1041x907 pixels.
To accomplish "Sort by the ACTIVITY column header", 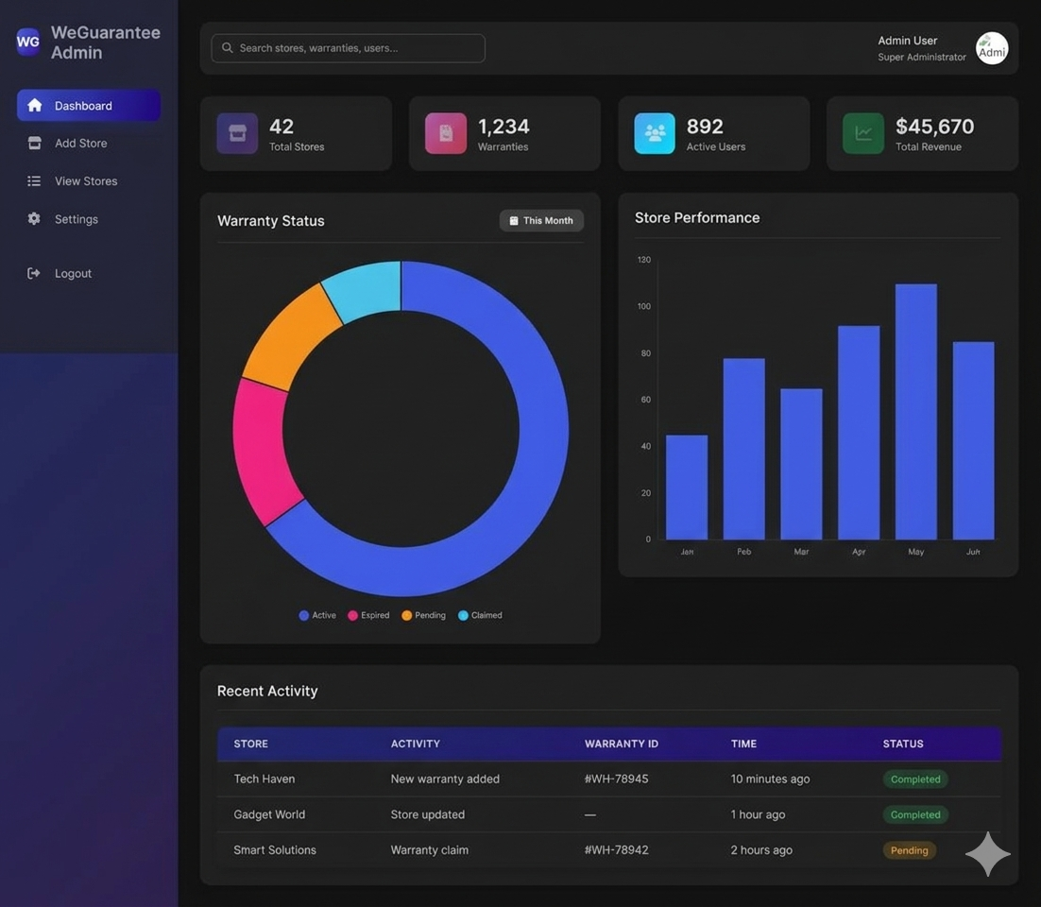I will [415, 744].
